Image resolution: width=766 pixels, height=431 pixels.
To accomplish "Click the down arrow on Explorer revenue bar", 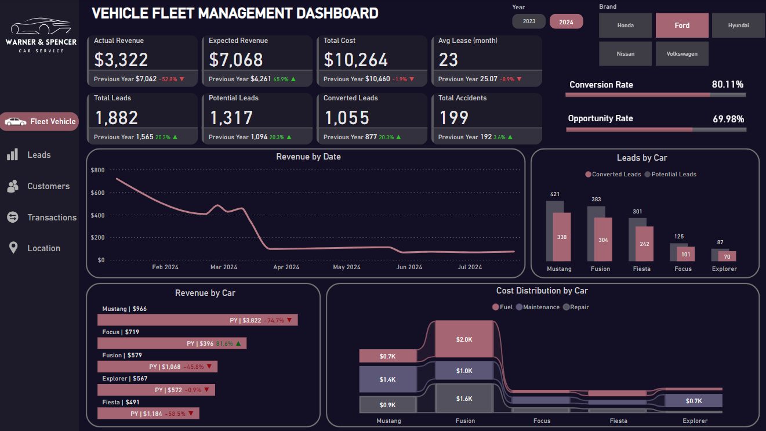I will (x=206, y=390).
